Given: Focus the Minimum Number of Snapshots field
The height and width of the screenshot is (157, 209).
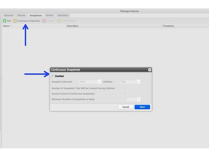Looking at the screenshot, I should (x=131, y=99).
